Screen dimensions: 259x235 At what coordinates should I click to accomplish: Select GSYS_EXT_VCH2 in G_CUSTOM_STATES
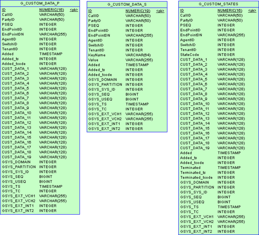click(x=197, y=222)
